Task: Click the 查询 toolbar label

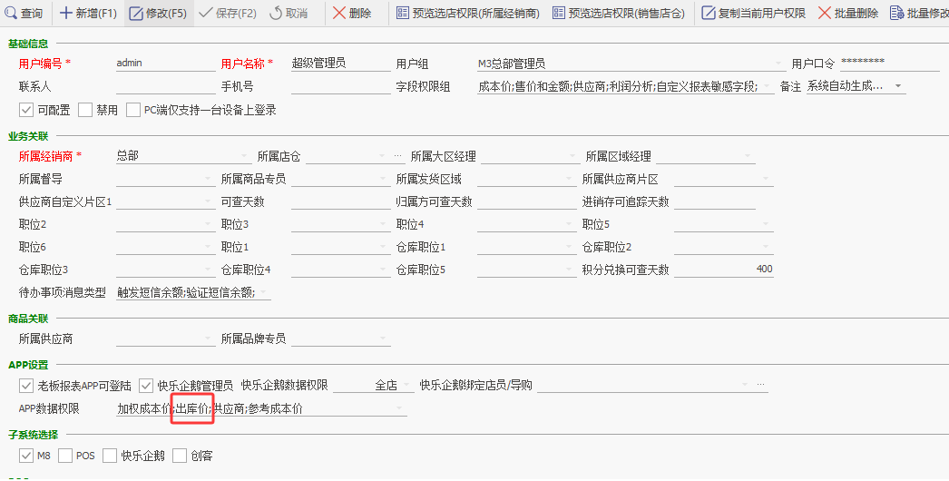Action: point(32,14)
